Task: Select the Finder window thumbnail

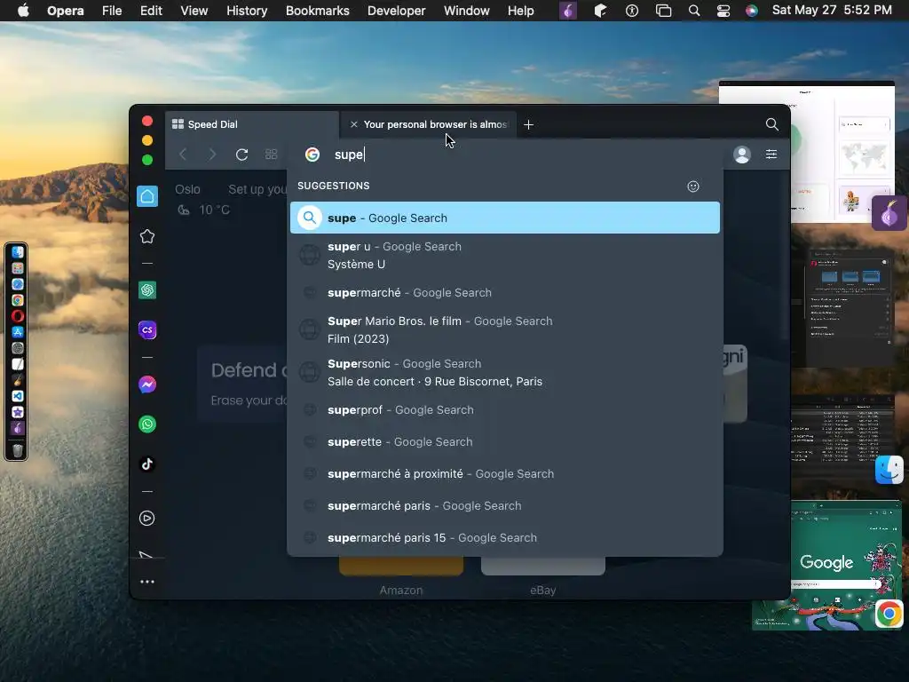Action: tap(842, 438)
